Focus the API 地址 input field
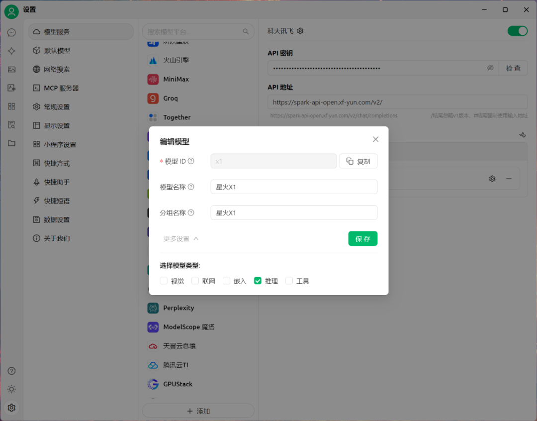 [x=398, y=102]
